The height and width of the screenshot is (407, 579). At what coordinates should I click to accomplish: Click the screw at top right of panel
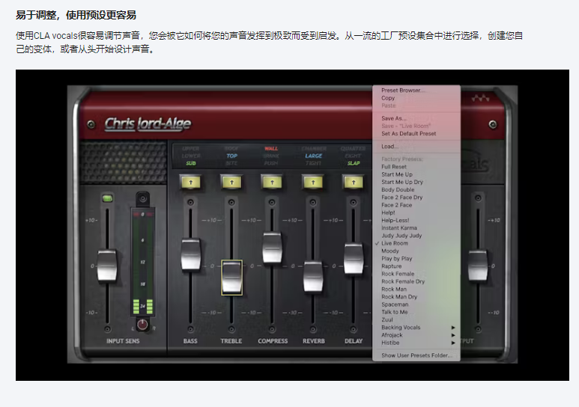point(493,124)
